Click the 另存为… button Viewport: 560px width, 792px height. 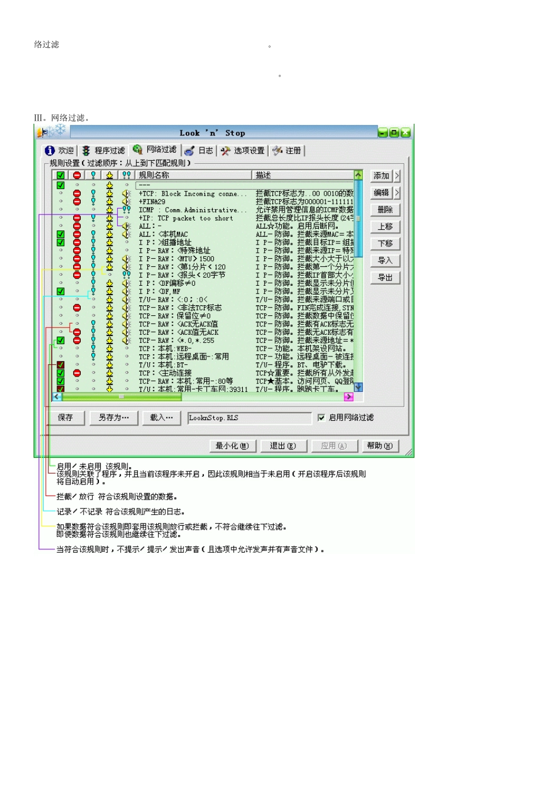113,418
